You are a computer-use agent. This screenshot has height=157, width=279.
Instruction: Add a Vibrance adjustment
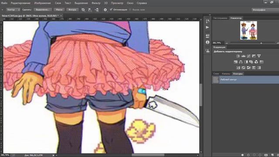coord(259,56)
